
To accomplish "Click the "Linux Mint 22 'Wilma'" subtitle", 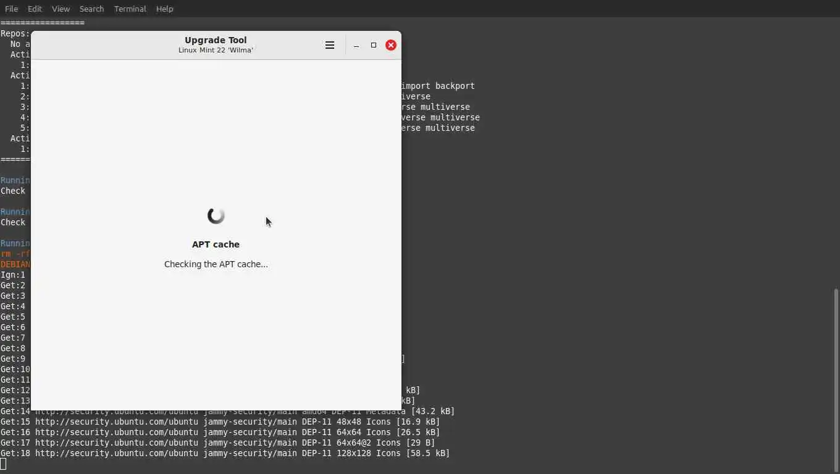I will [x=216, y=50].
